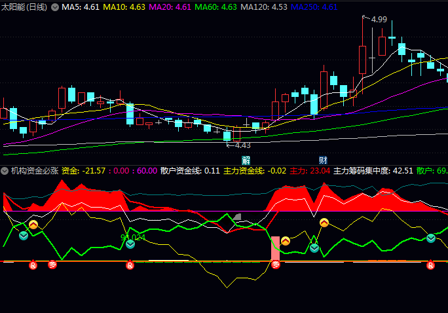Click the rightmost teal down-arrow signal icon
Viewport: 448px width, 313px height.
coord(431,238)
